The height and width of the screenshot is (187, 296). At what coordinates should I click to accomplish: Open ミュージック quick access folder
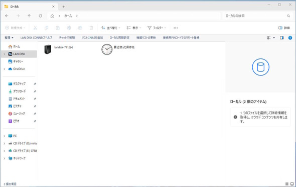pos(19,113)
